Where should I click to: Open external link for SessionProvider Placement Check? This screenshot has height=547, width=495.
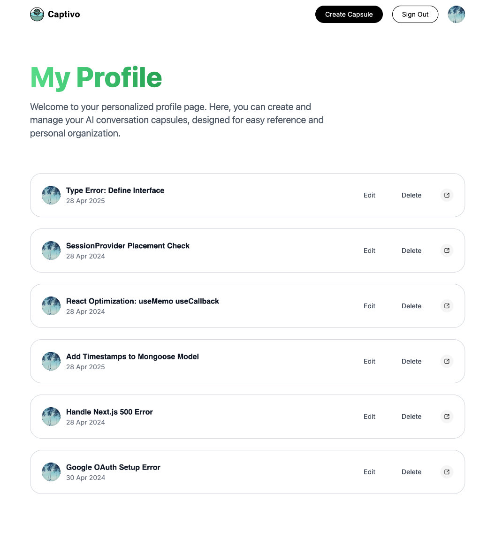coord(447,251)
